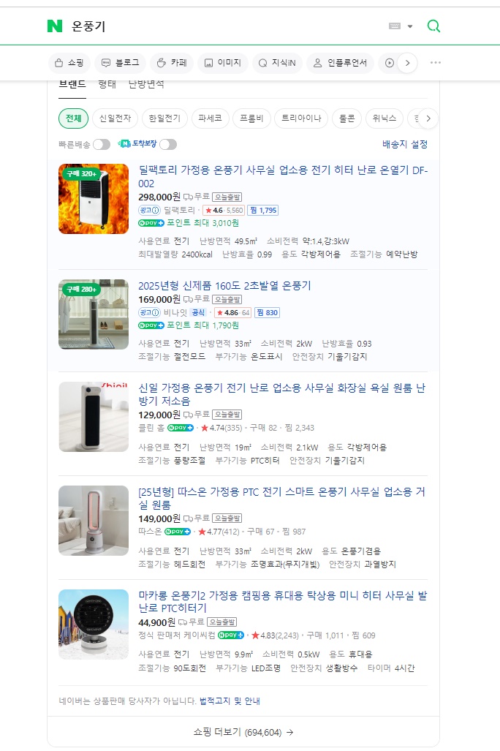Image resolution: width=500 pixels, height=751 pixels.
Task: Show more search category tabs arrow
Action: [407, 63]
